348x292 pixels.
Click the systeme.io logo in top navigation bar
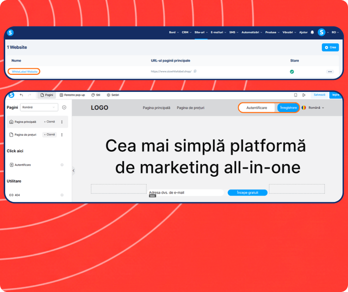coord(10,33)
